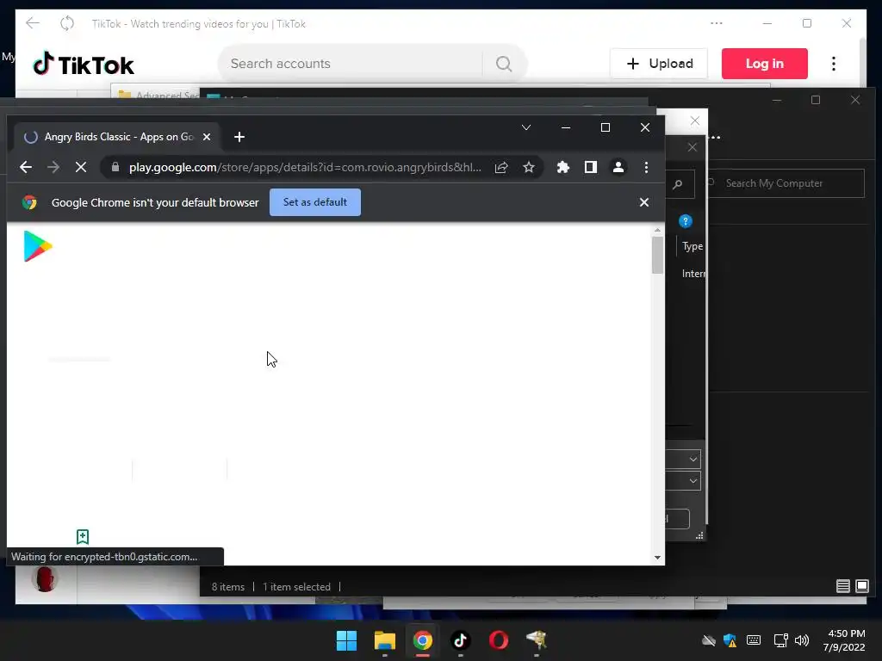Open Chrome Extensions puzzle icon
This screenshot has width=882, height=661.
[x=563, y=167]
